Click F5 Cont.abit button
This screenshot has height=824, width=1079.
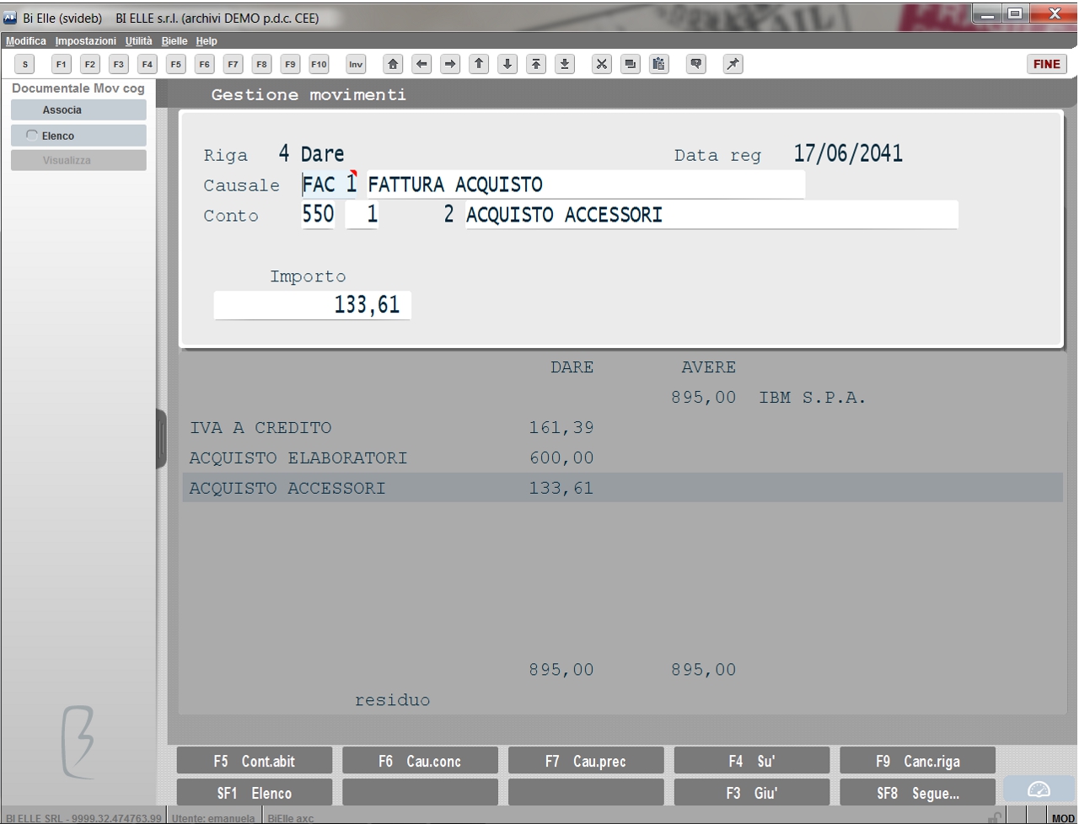click(255, 761)
